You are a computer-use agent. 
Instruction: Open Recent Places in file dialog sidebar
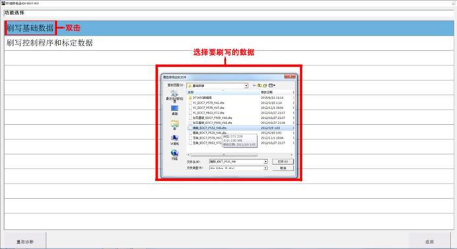(174, 96)
